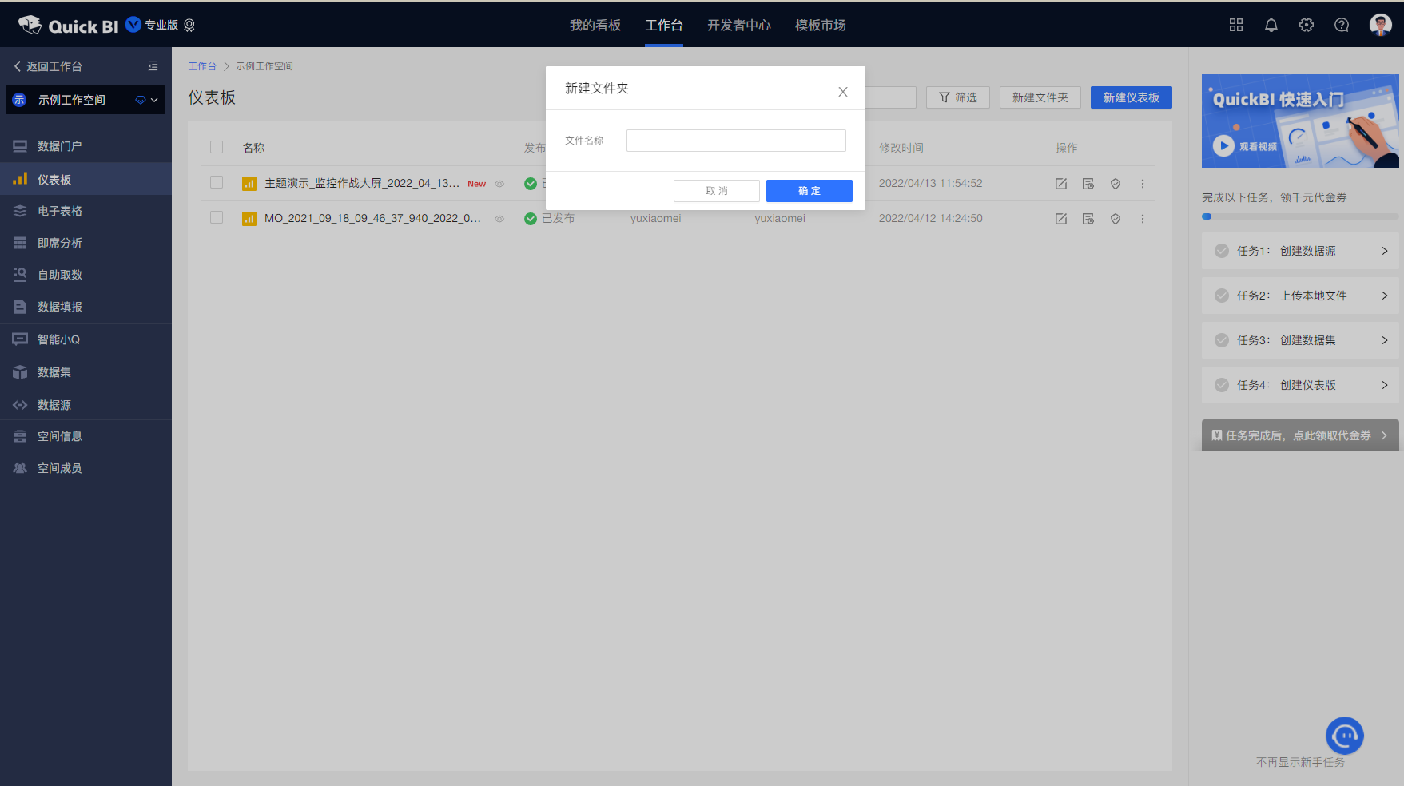Screen dimensions: 1404x786
Task: Click more options icon for MO_2021 row
Action: click(x=1142, y=219)
